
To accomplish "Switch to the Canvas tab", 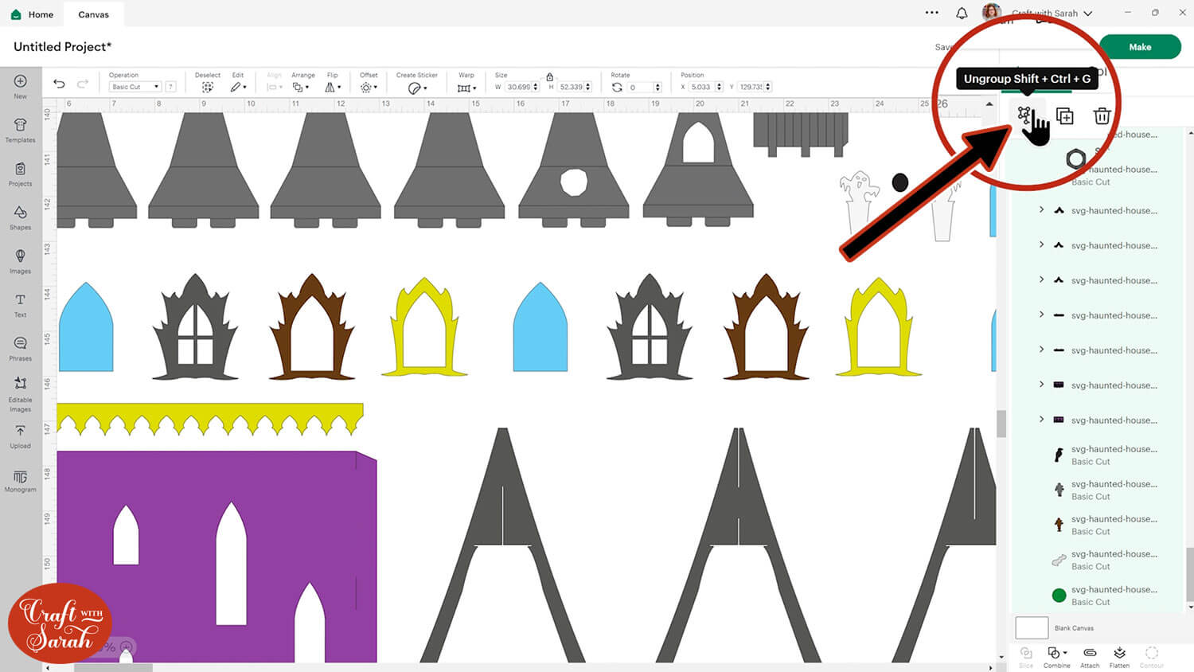I will pos(93,14).
